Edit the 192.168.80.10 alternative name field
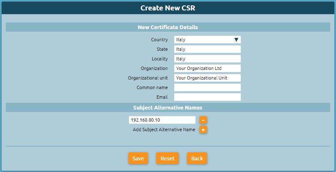Screen dimensions: 336x172 pos(162,120)
